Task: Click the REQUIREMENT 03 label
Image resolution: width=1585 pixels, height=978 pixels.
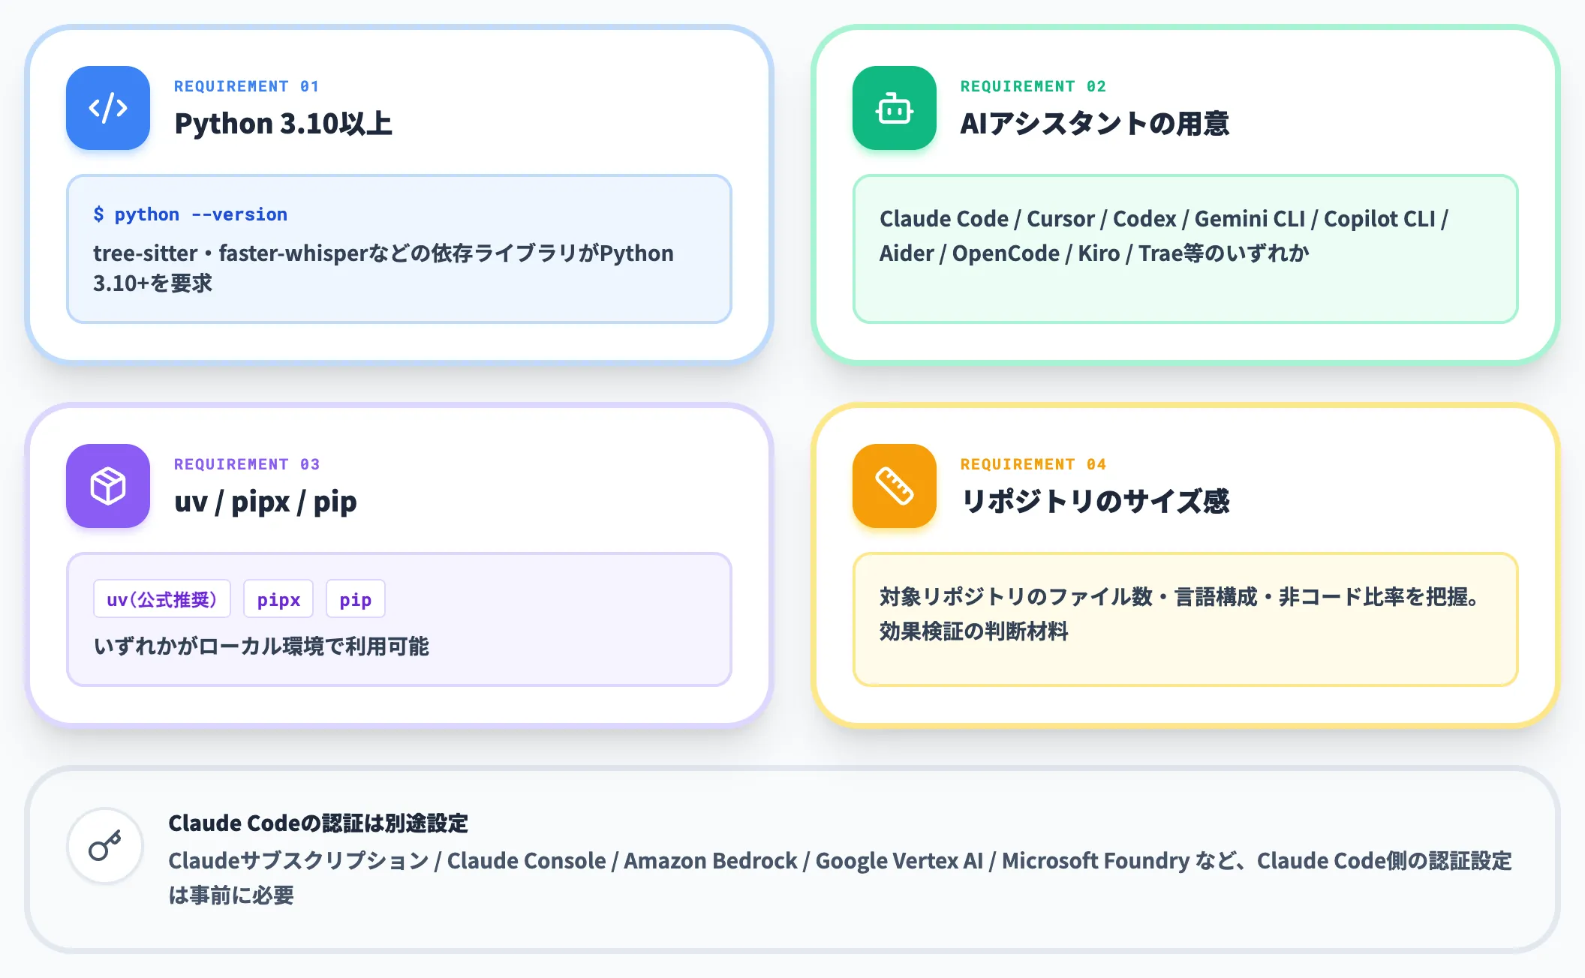Action: 247,464
